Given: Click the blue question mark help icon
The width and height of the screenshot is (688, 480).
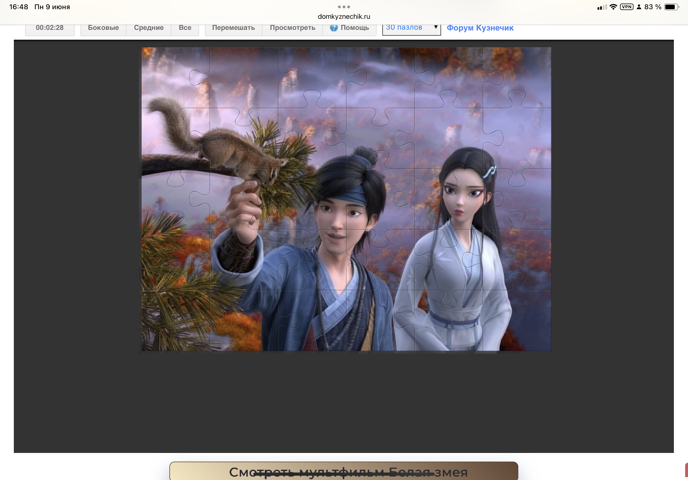Looking at the screenshot, I should (334, 28).
